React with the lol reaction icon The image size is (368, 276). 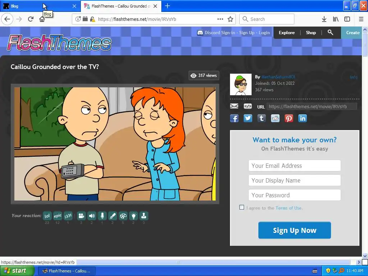tap(47, 216)
